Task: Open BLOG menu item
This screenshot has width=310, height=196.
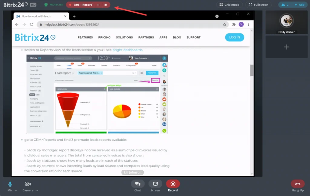Action: tap(177, 37)
